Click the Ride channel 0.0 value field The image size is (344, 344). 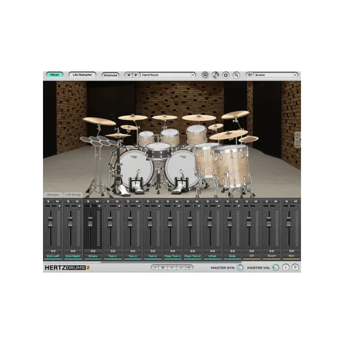tap(233, 251)
